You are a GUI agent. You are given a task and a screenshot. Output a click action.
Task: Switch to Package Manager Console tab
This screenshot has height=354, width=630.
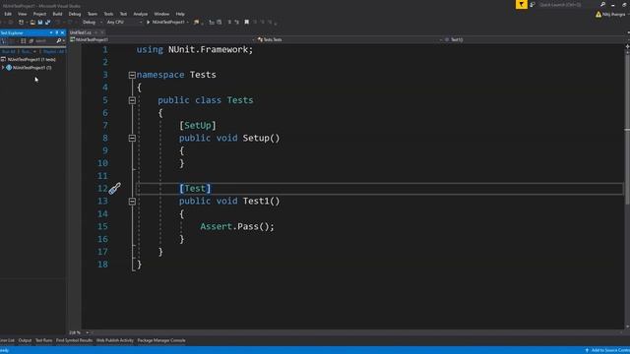pyautogui.click(x=161, y=341)
